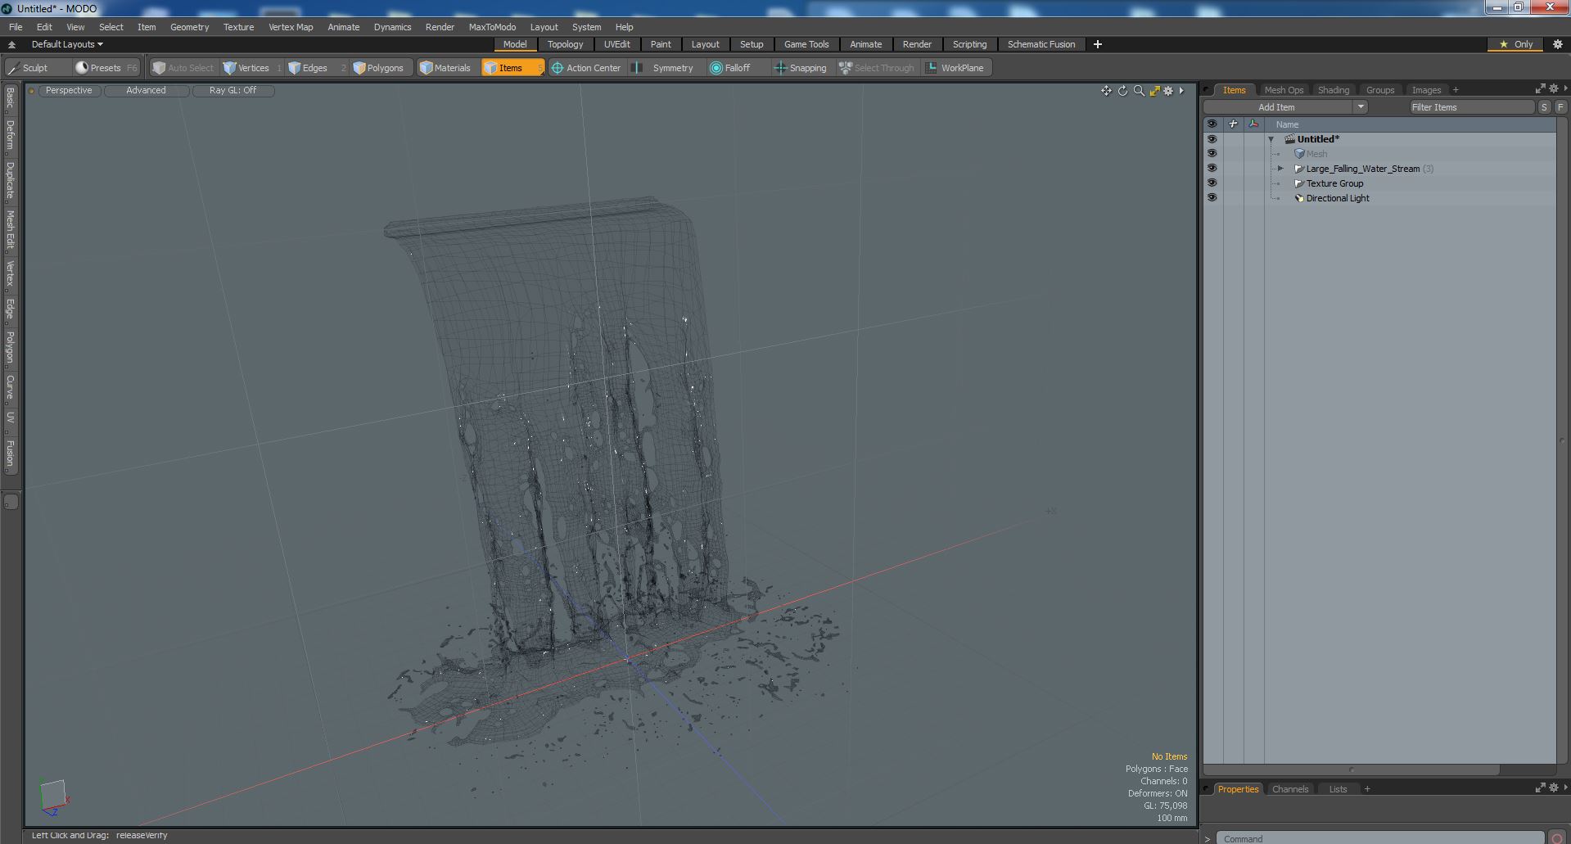Switch to the Groups panel tab

click(1379, 90)
